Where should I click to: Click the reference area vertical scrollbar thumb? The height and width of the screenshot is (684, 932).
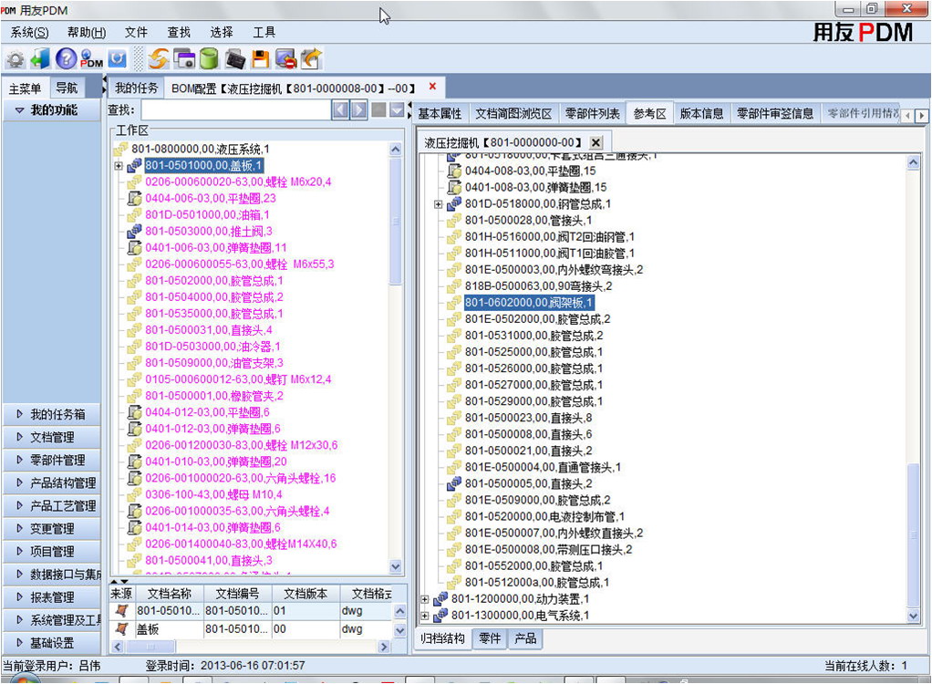click(914, 535)
